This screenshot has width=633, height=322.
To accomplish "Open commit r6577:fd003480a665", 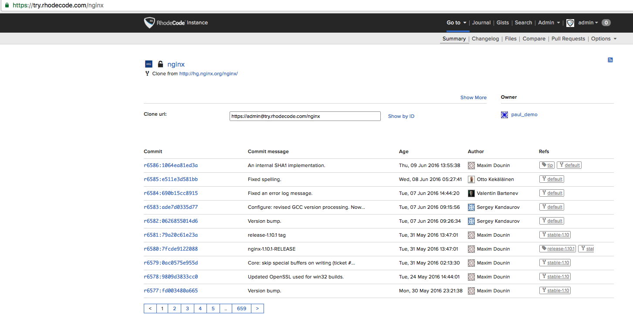I will coord(171,291).
